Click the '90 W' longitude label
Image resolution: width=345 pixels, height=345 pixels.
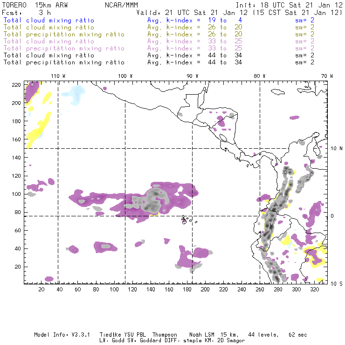(193, 76)
